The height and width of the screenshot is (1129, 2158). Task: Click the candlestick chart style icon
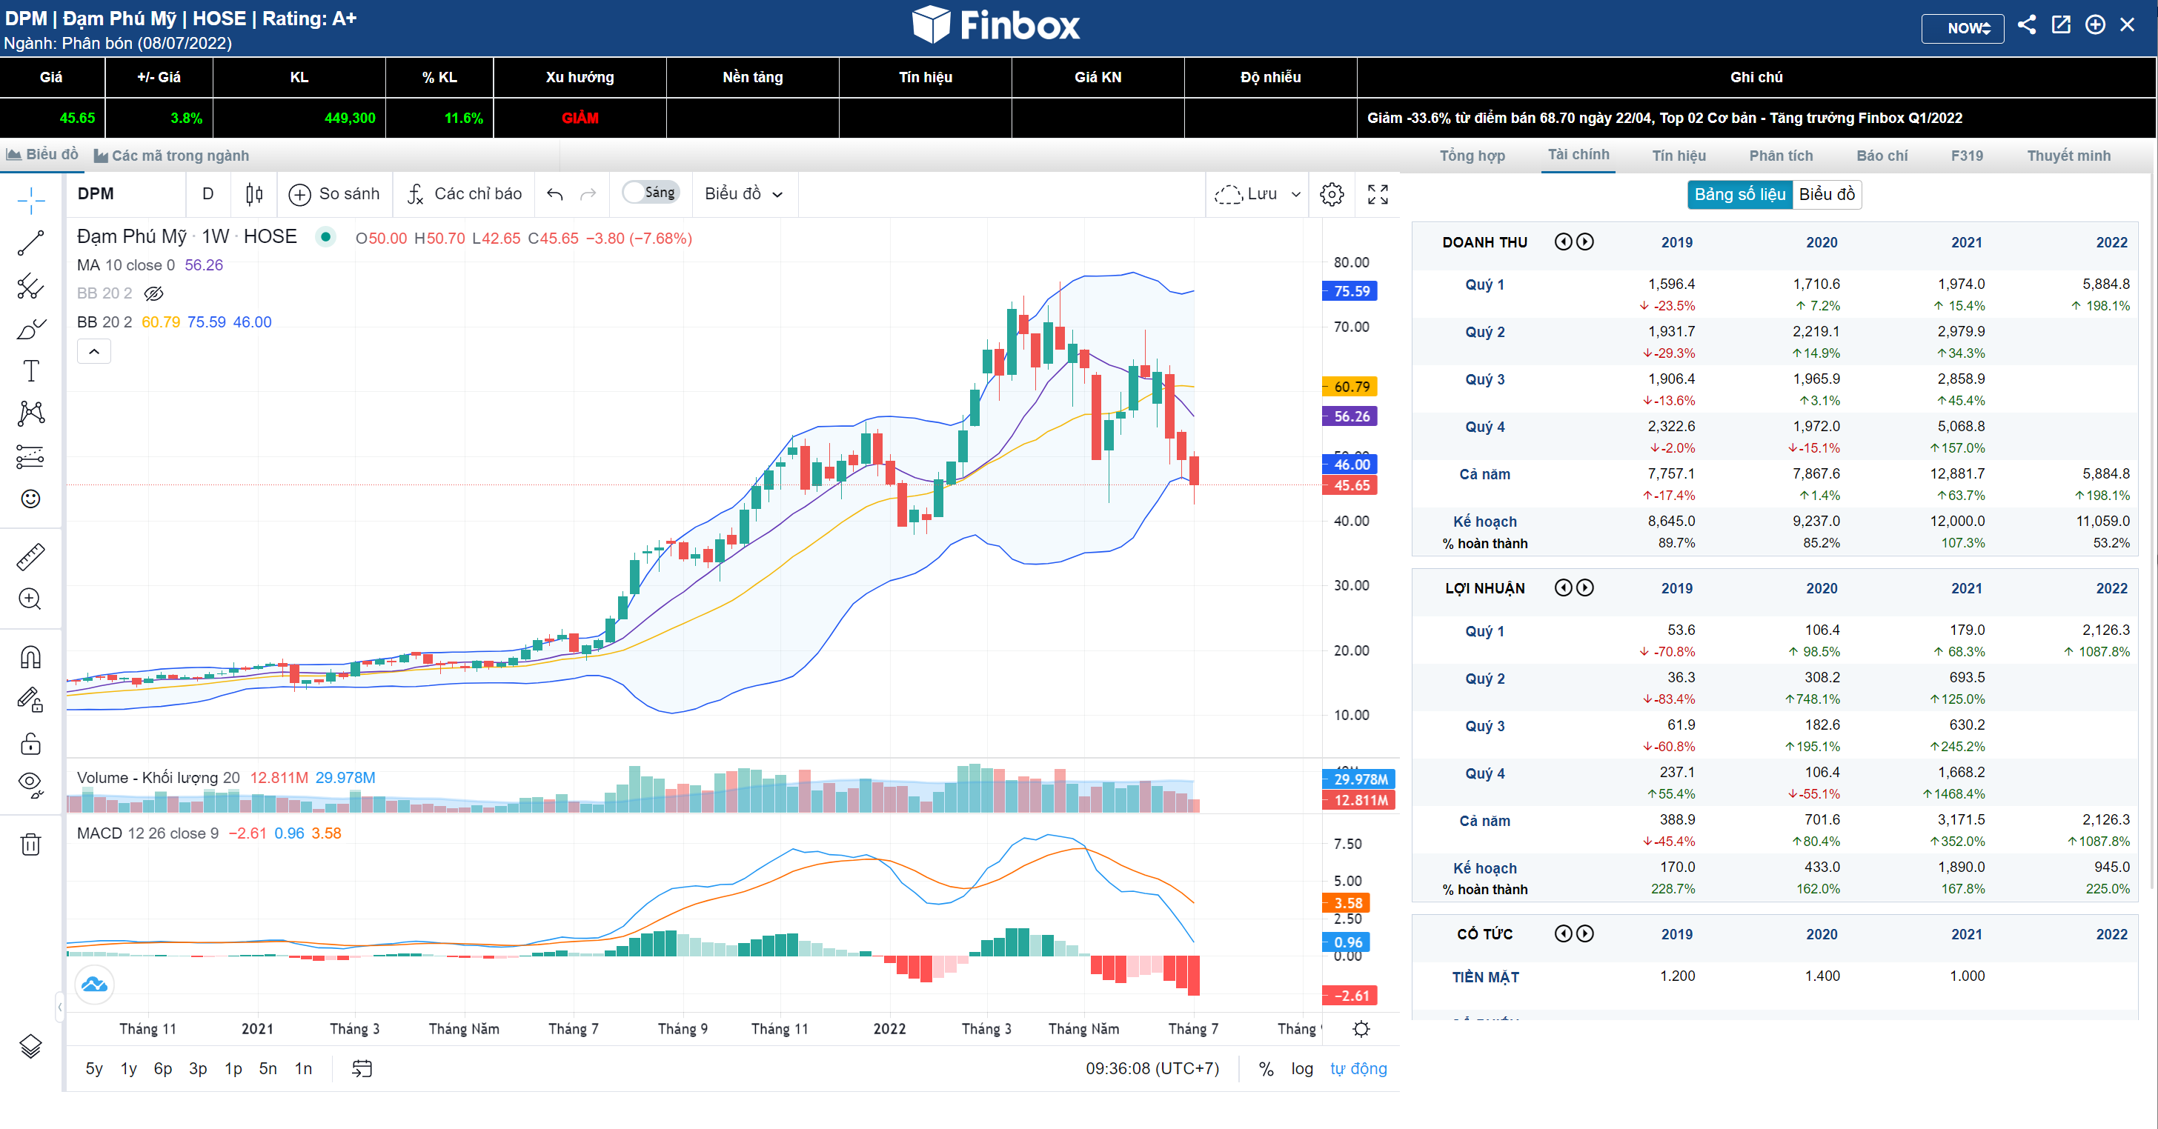coord(254,194)
